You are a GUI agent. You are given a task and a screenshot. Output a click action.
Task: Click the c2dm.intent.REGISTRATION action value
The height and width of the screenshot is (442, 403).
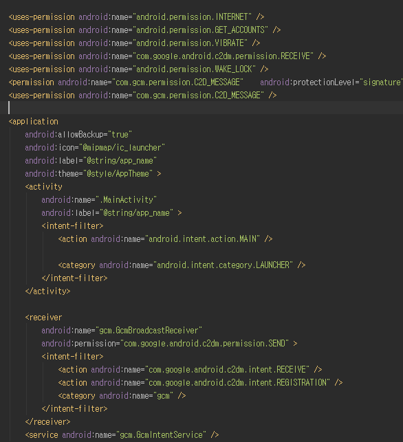[x=237, y=383]
